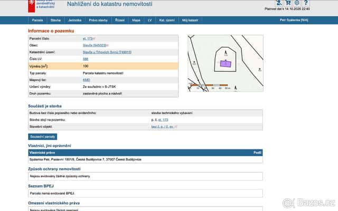Open the LV menu item

click(150, 20)
